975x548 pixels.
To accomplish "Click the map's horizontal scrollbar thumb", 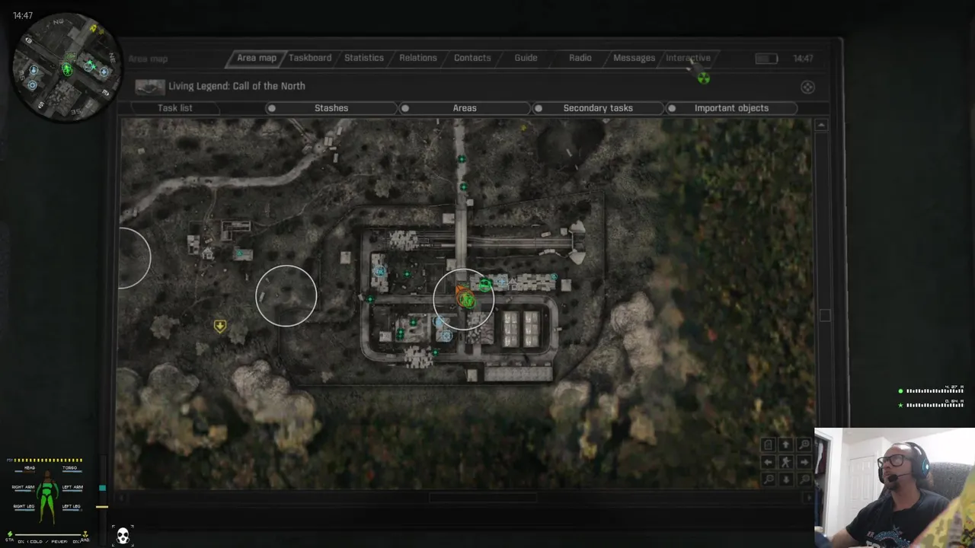I will tap(483, 498).
